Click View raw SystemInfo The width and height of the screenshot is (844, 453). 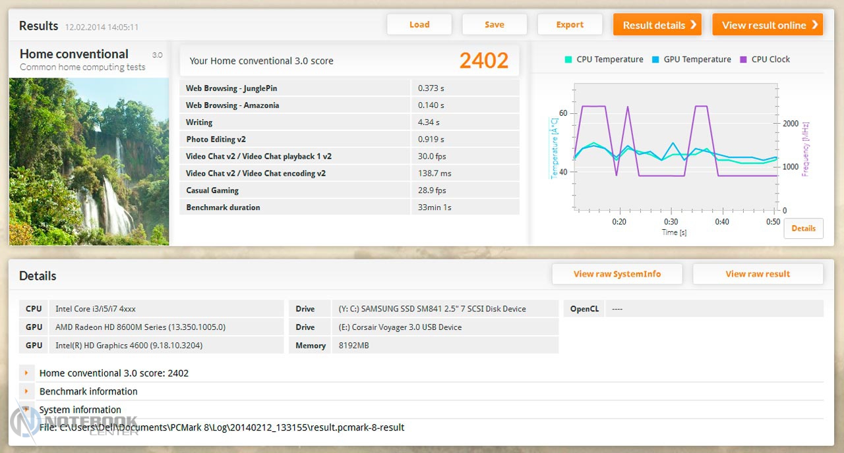[x=617, y=274]
